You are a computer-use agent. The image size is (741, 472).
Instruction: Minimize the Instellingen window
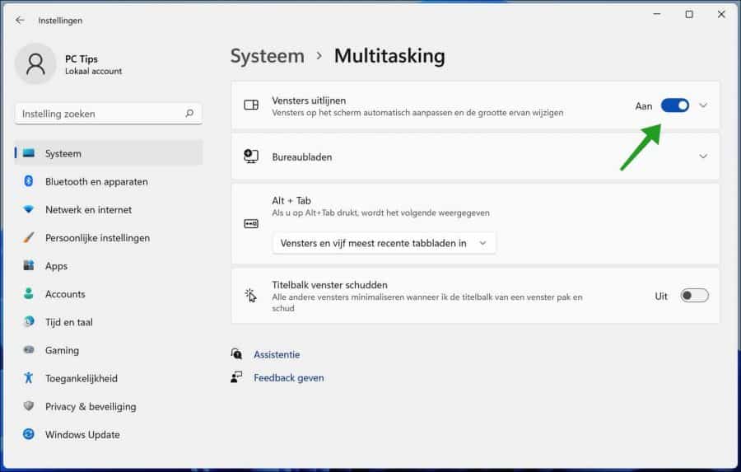click(657, 14)
